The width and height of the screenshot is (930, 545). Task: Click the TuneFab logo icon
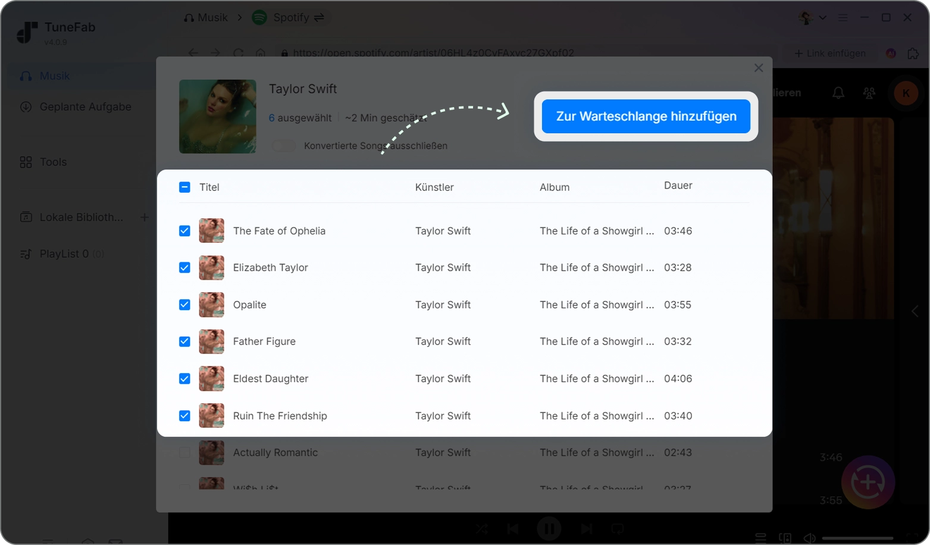tap(27, 32)
